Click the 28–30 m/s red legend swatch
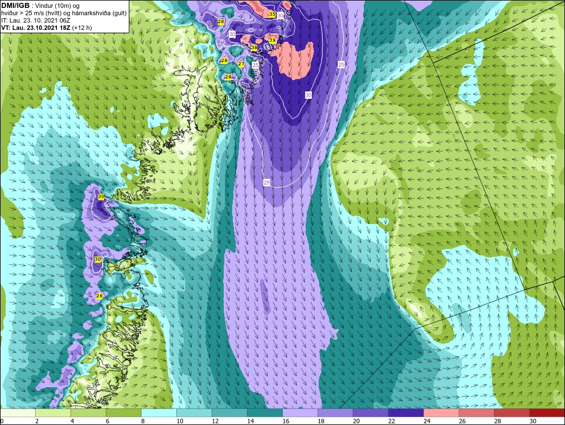565x425 pixels. coord(512,413)
